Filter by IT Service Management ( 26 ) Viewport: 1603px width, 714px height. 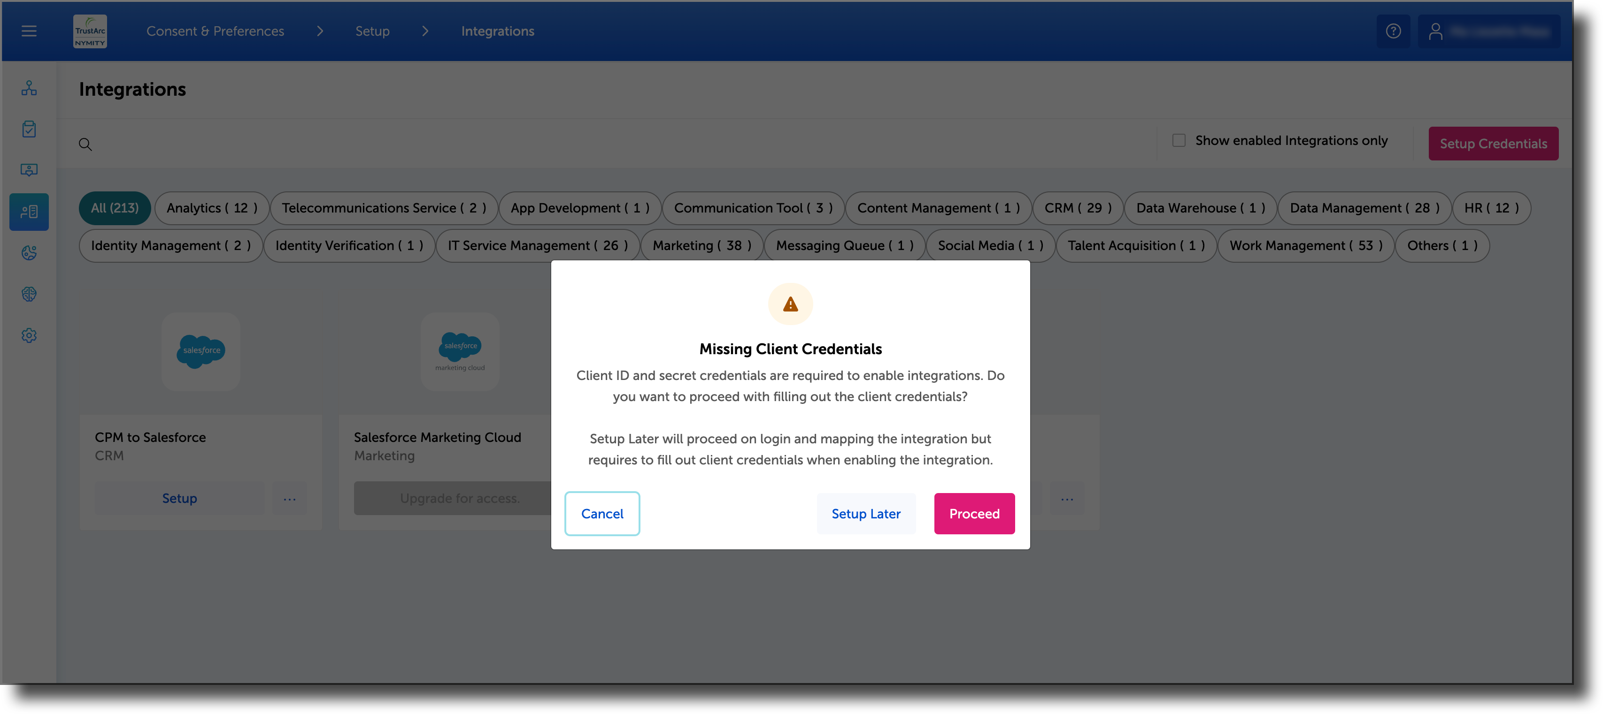(538, 246)
